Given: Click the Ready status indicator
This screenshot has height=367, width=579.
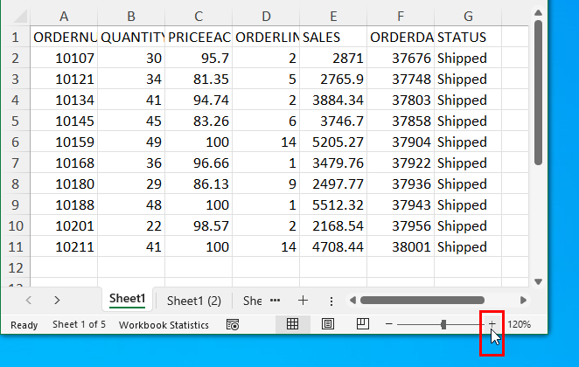Looking at the screenshot, I should pos(24,325).
